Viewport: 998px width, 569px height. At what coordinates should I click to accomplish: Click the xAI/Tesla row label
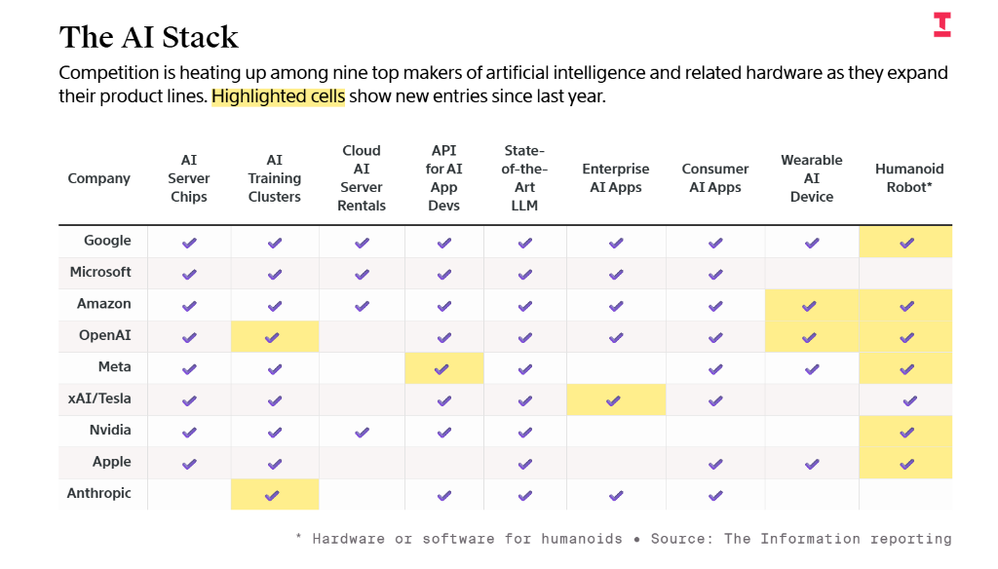[98, 398]
